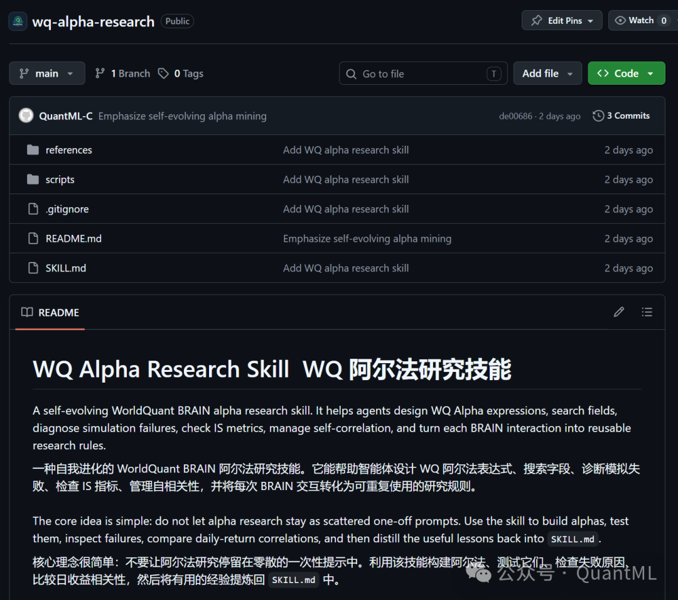Viewport: 678px width, 600px height.
Task: Click the Watch eye icon
Action: click(620, 20)
